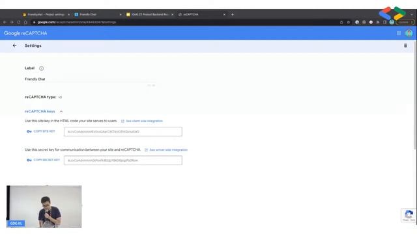Click the share icon in address bar

coord(341,22)
